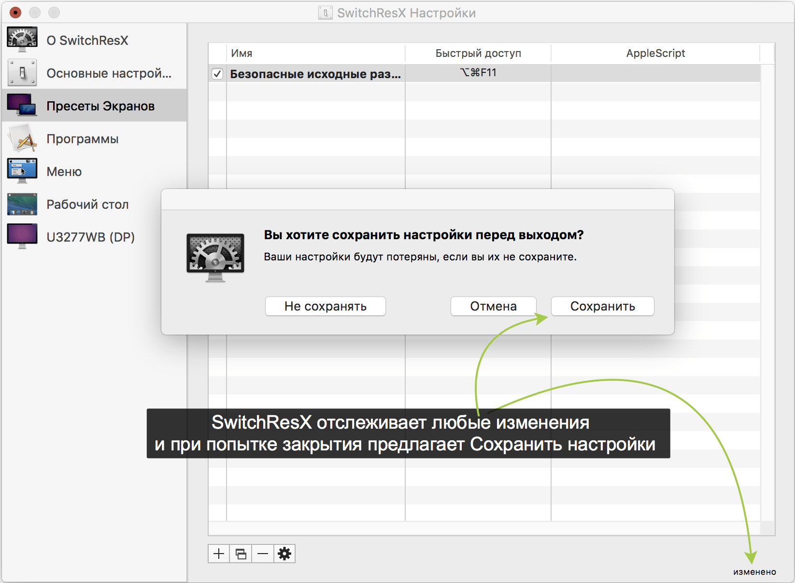Click the U3277WB (DP) display icon
Image resolution: width=795 pixels, height=583 pixels.
pos(22,236)
